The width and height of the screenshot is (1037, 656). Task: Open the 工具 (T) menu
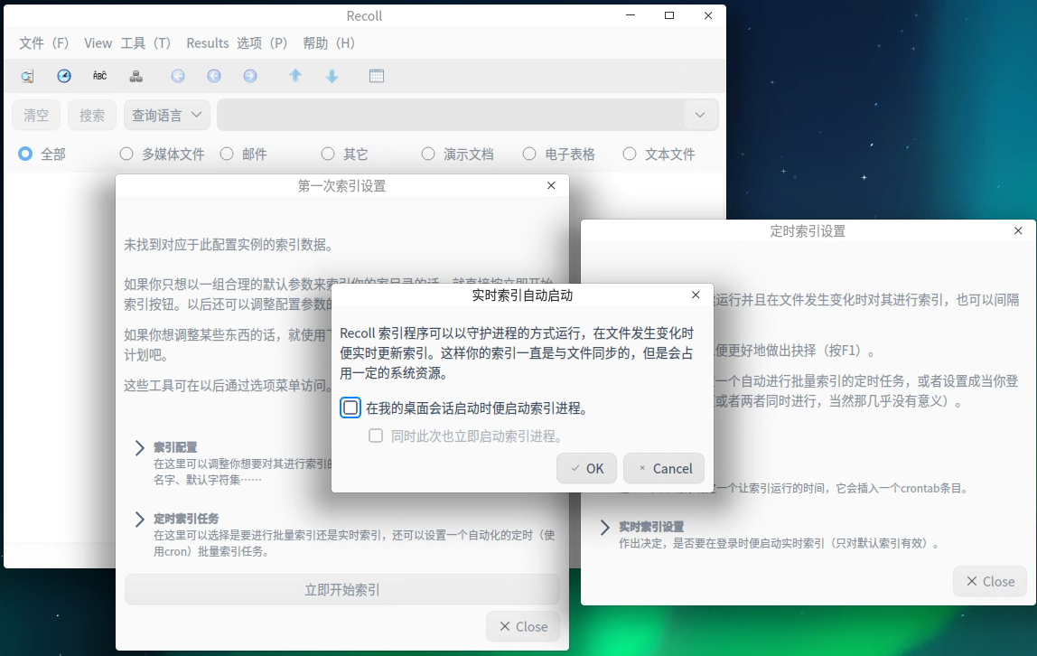(145, 43)
